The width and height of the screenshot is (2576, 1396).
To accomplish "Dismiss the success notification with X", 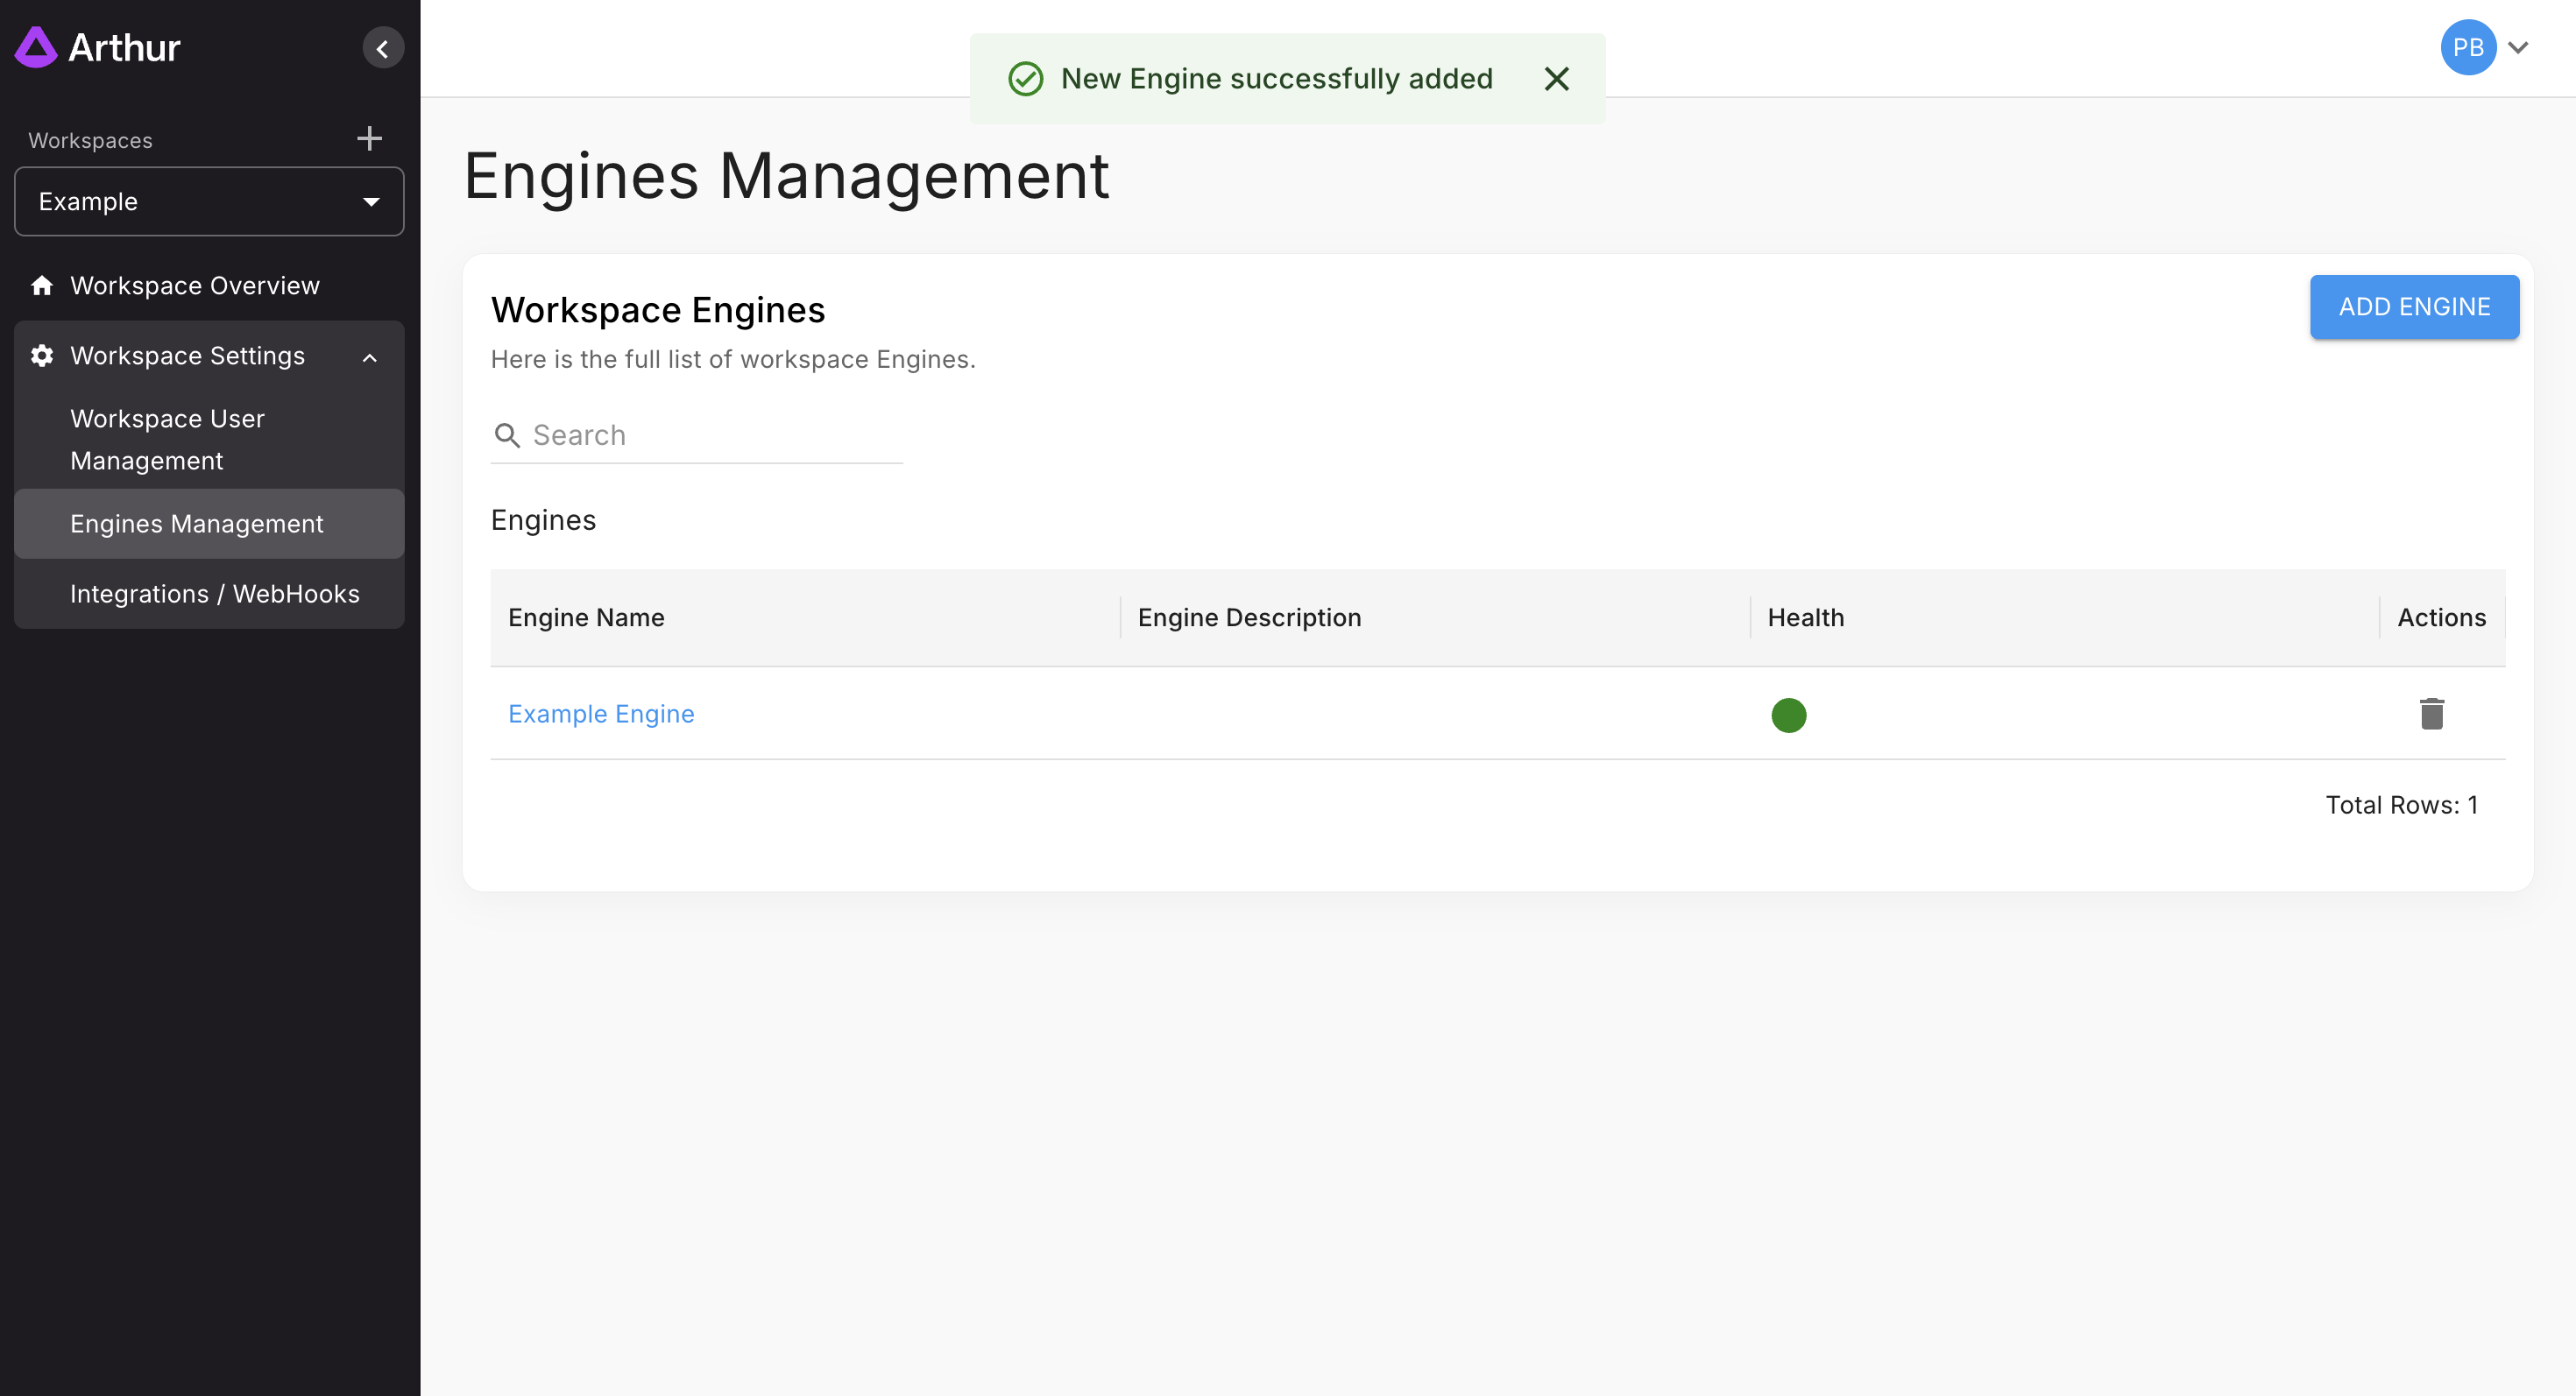I will [x=1556, y=79].
